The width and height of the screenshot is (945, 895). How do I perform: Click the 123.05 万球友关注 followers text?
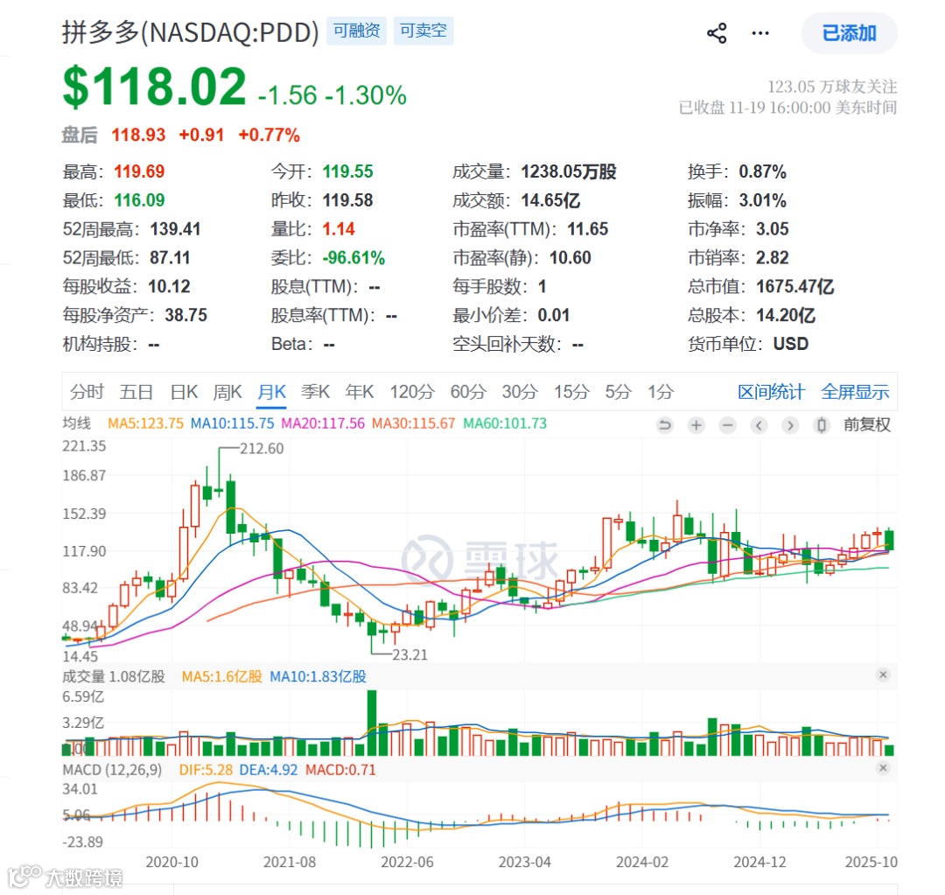[832, 87]
